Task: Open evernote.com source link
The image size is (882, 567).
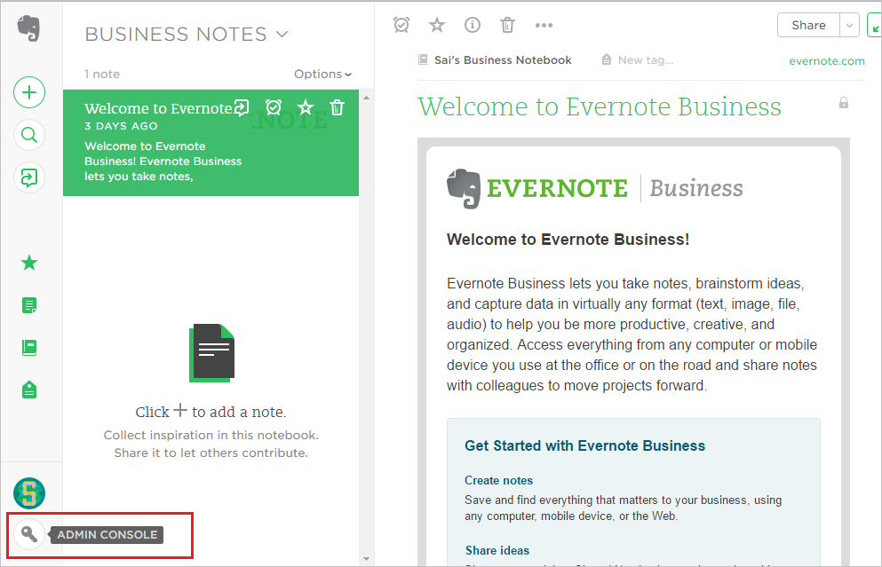Action: 826,60
